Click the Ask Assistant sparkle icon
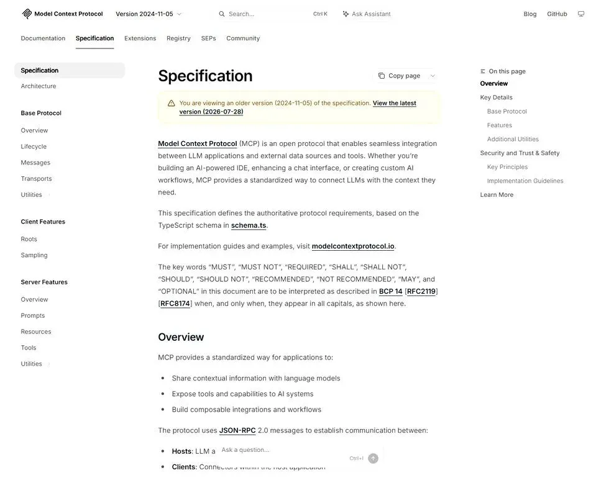The width and height of the screenshot is (609, 478). click(x=346, y=14)
